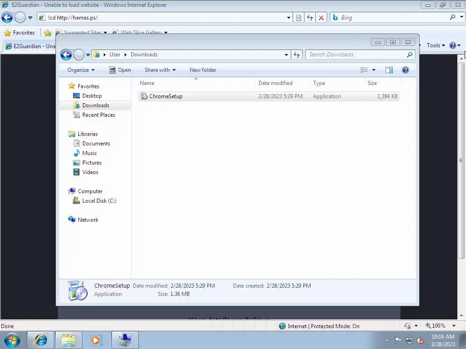Image resolution: width=466 pixels, height=349 pixels.
Task: Expand IE zoom level dropdown arrow
Action: (x=454, y=326)
